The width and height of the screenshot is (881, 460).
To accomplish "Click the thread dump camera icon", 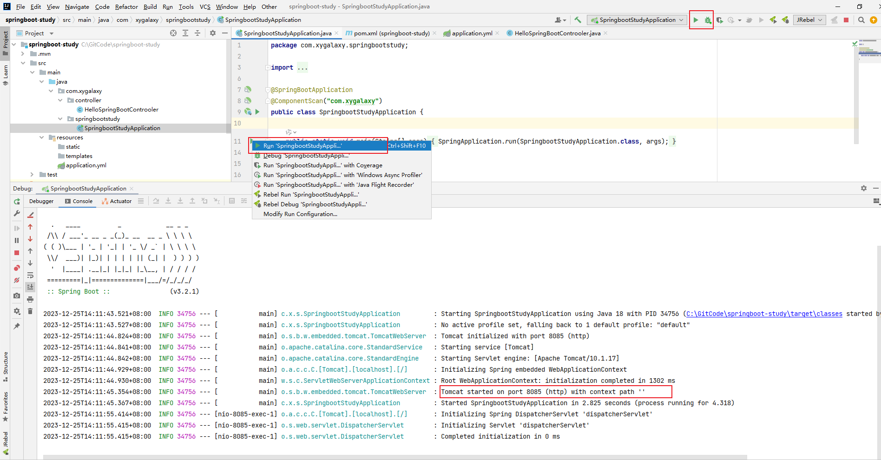I will (17, 296).
